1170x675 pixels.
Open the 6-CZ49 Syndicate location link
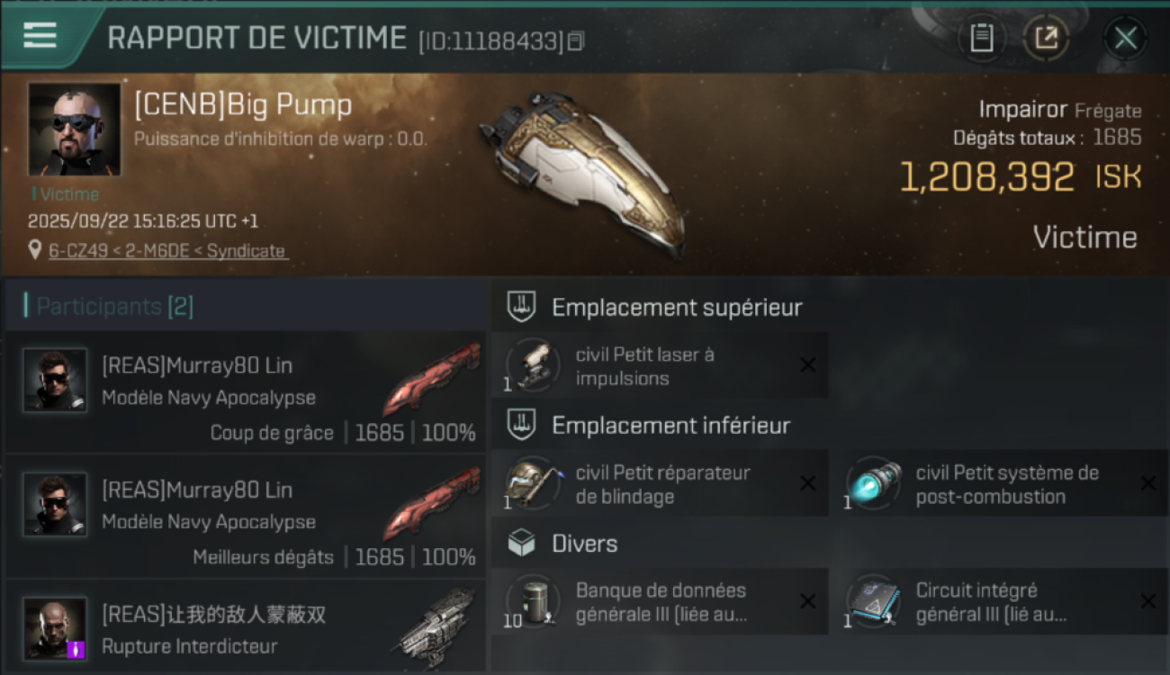[x=168, y=251]
